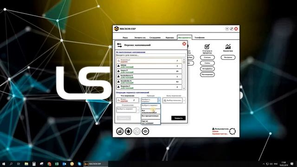Image resolution: width=297 pixels, height=167 pixels.
Task: Click the MACRON ERP logo icon
Action: tap(116, 29)
